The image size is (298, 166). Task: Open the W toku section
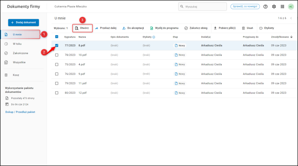17,44
